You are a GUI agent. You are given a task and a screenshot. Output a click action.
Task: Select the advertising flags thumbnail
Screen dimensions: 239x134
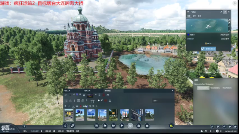pos(124,115)
